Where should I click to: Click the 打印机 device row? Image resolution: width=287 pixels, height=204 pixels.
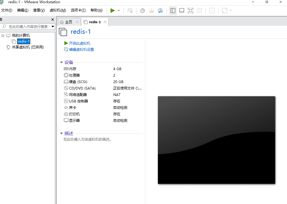click(x=103, y=114)
